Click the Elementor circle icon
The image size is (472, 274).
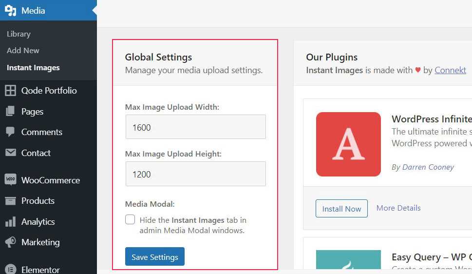pyautogui.click(x=11, y=269)
